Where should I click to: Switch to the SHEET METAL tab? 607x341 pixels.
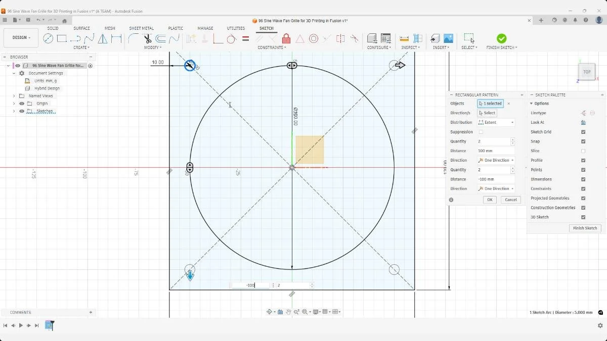coord(141,28)
